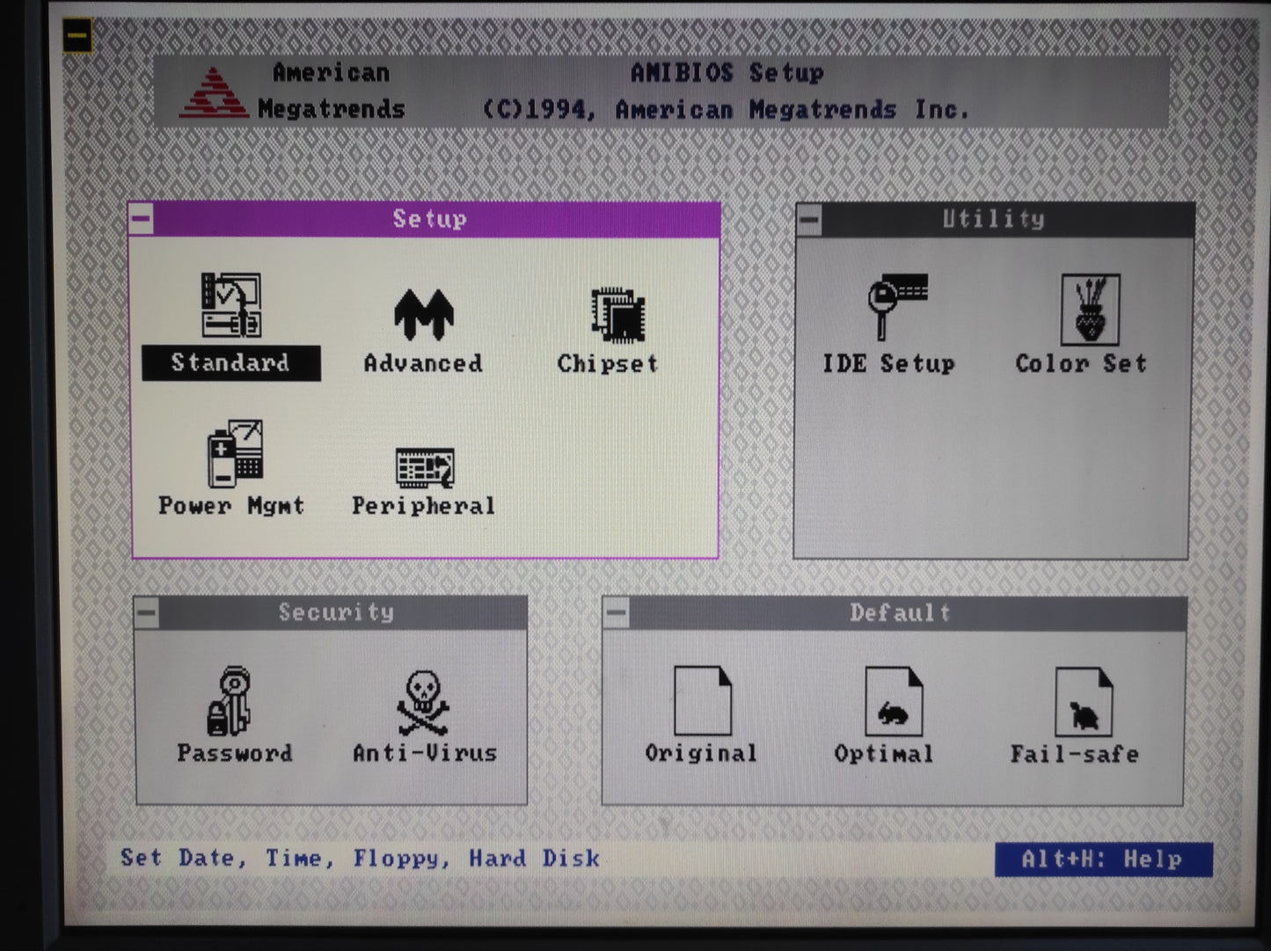This screenshot has width=1271, height=951.
Task: Click the yellow main control box
Action: (x=77, y=36)
